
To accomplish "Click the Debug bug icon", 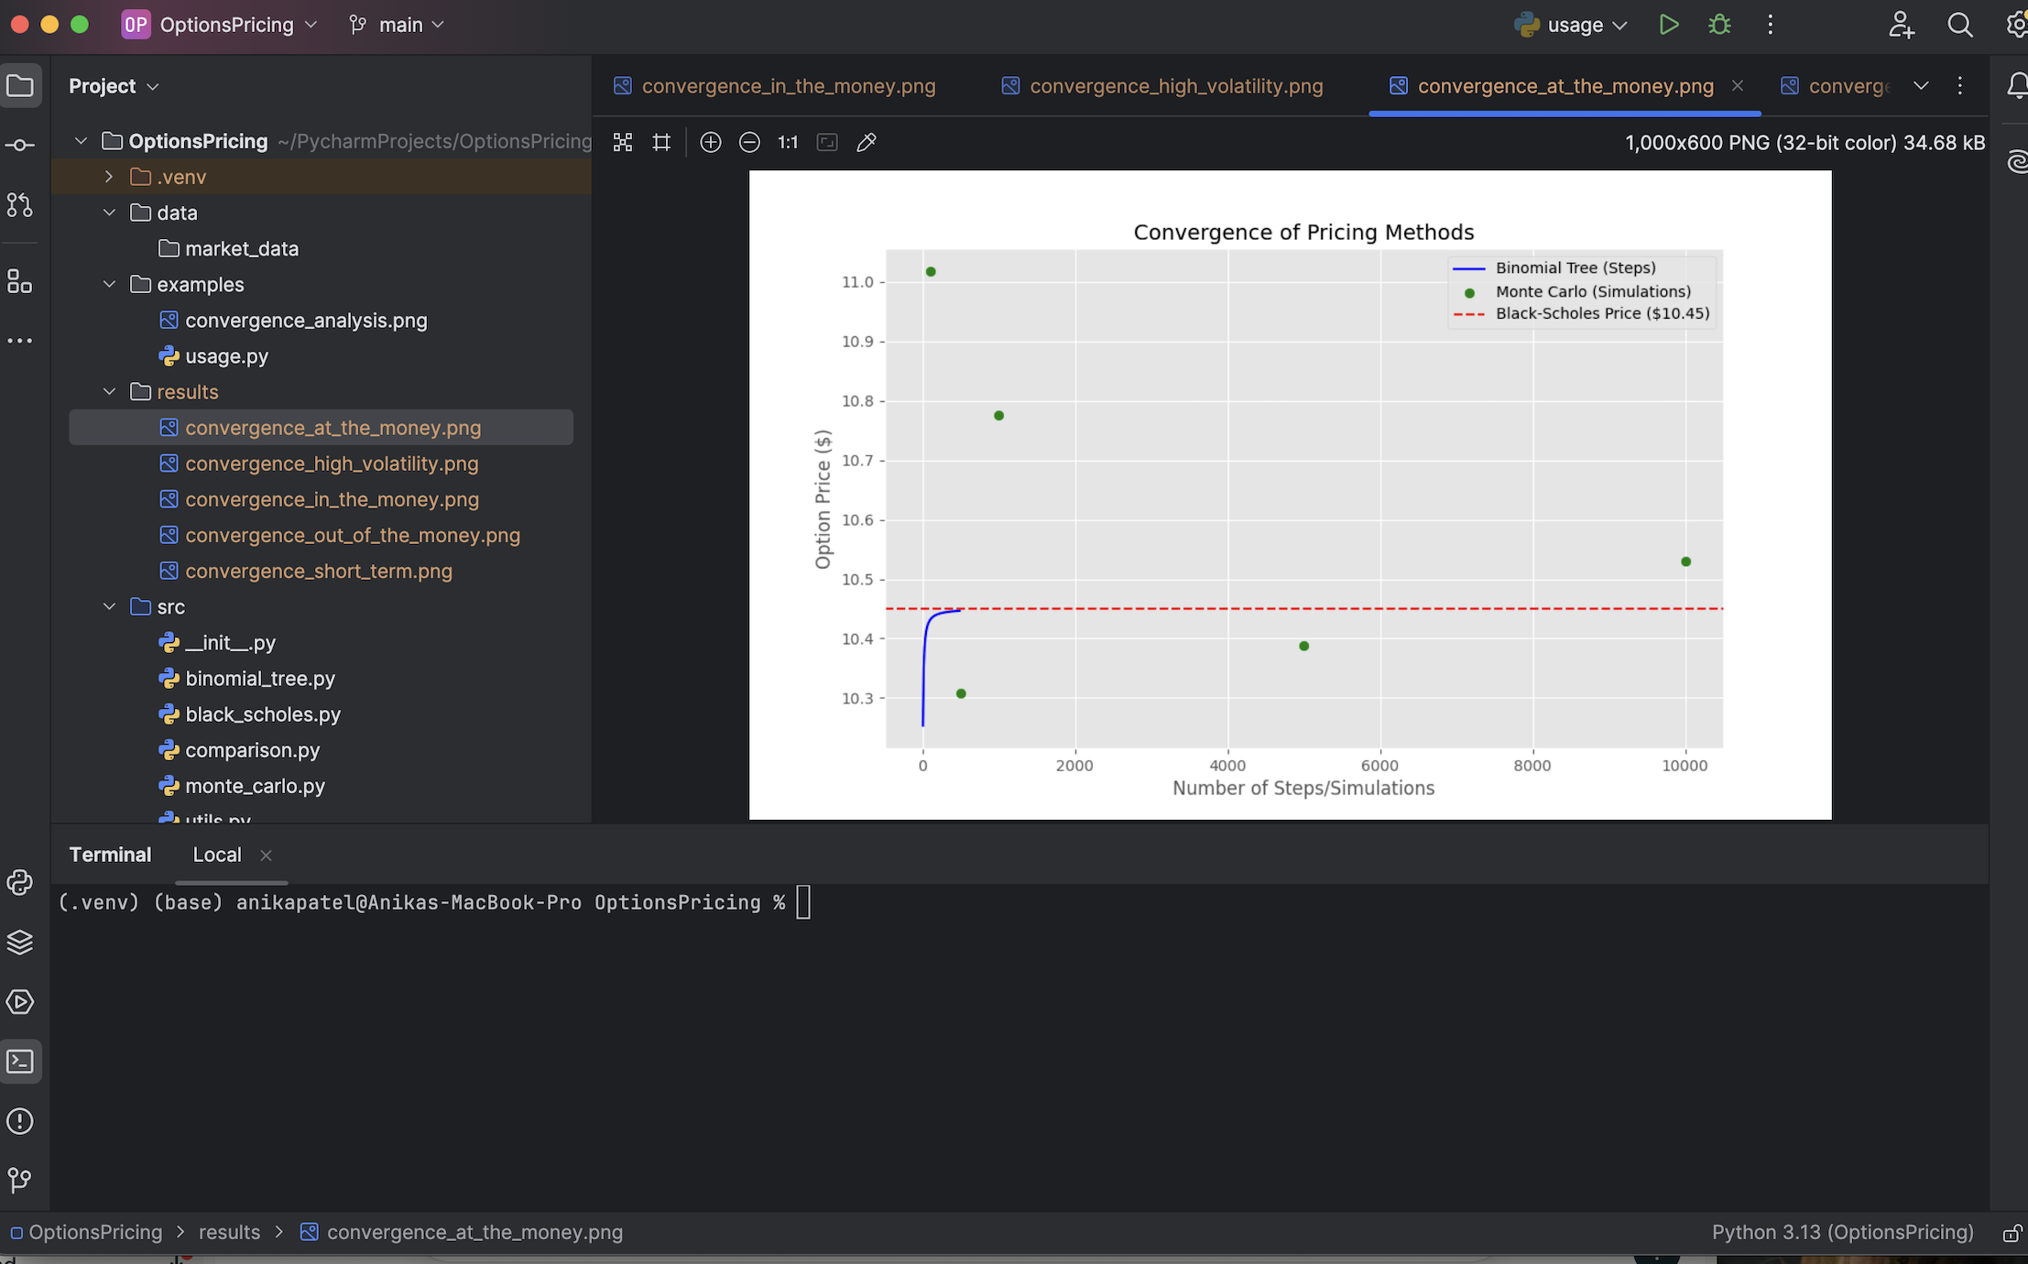I will 1719,25.
